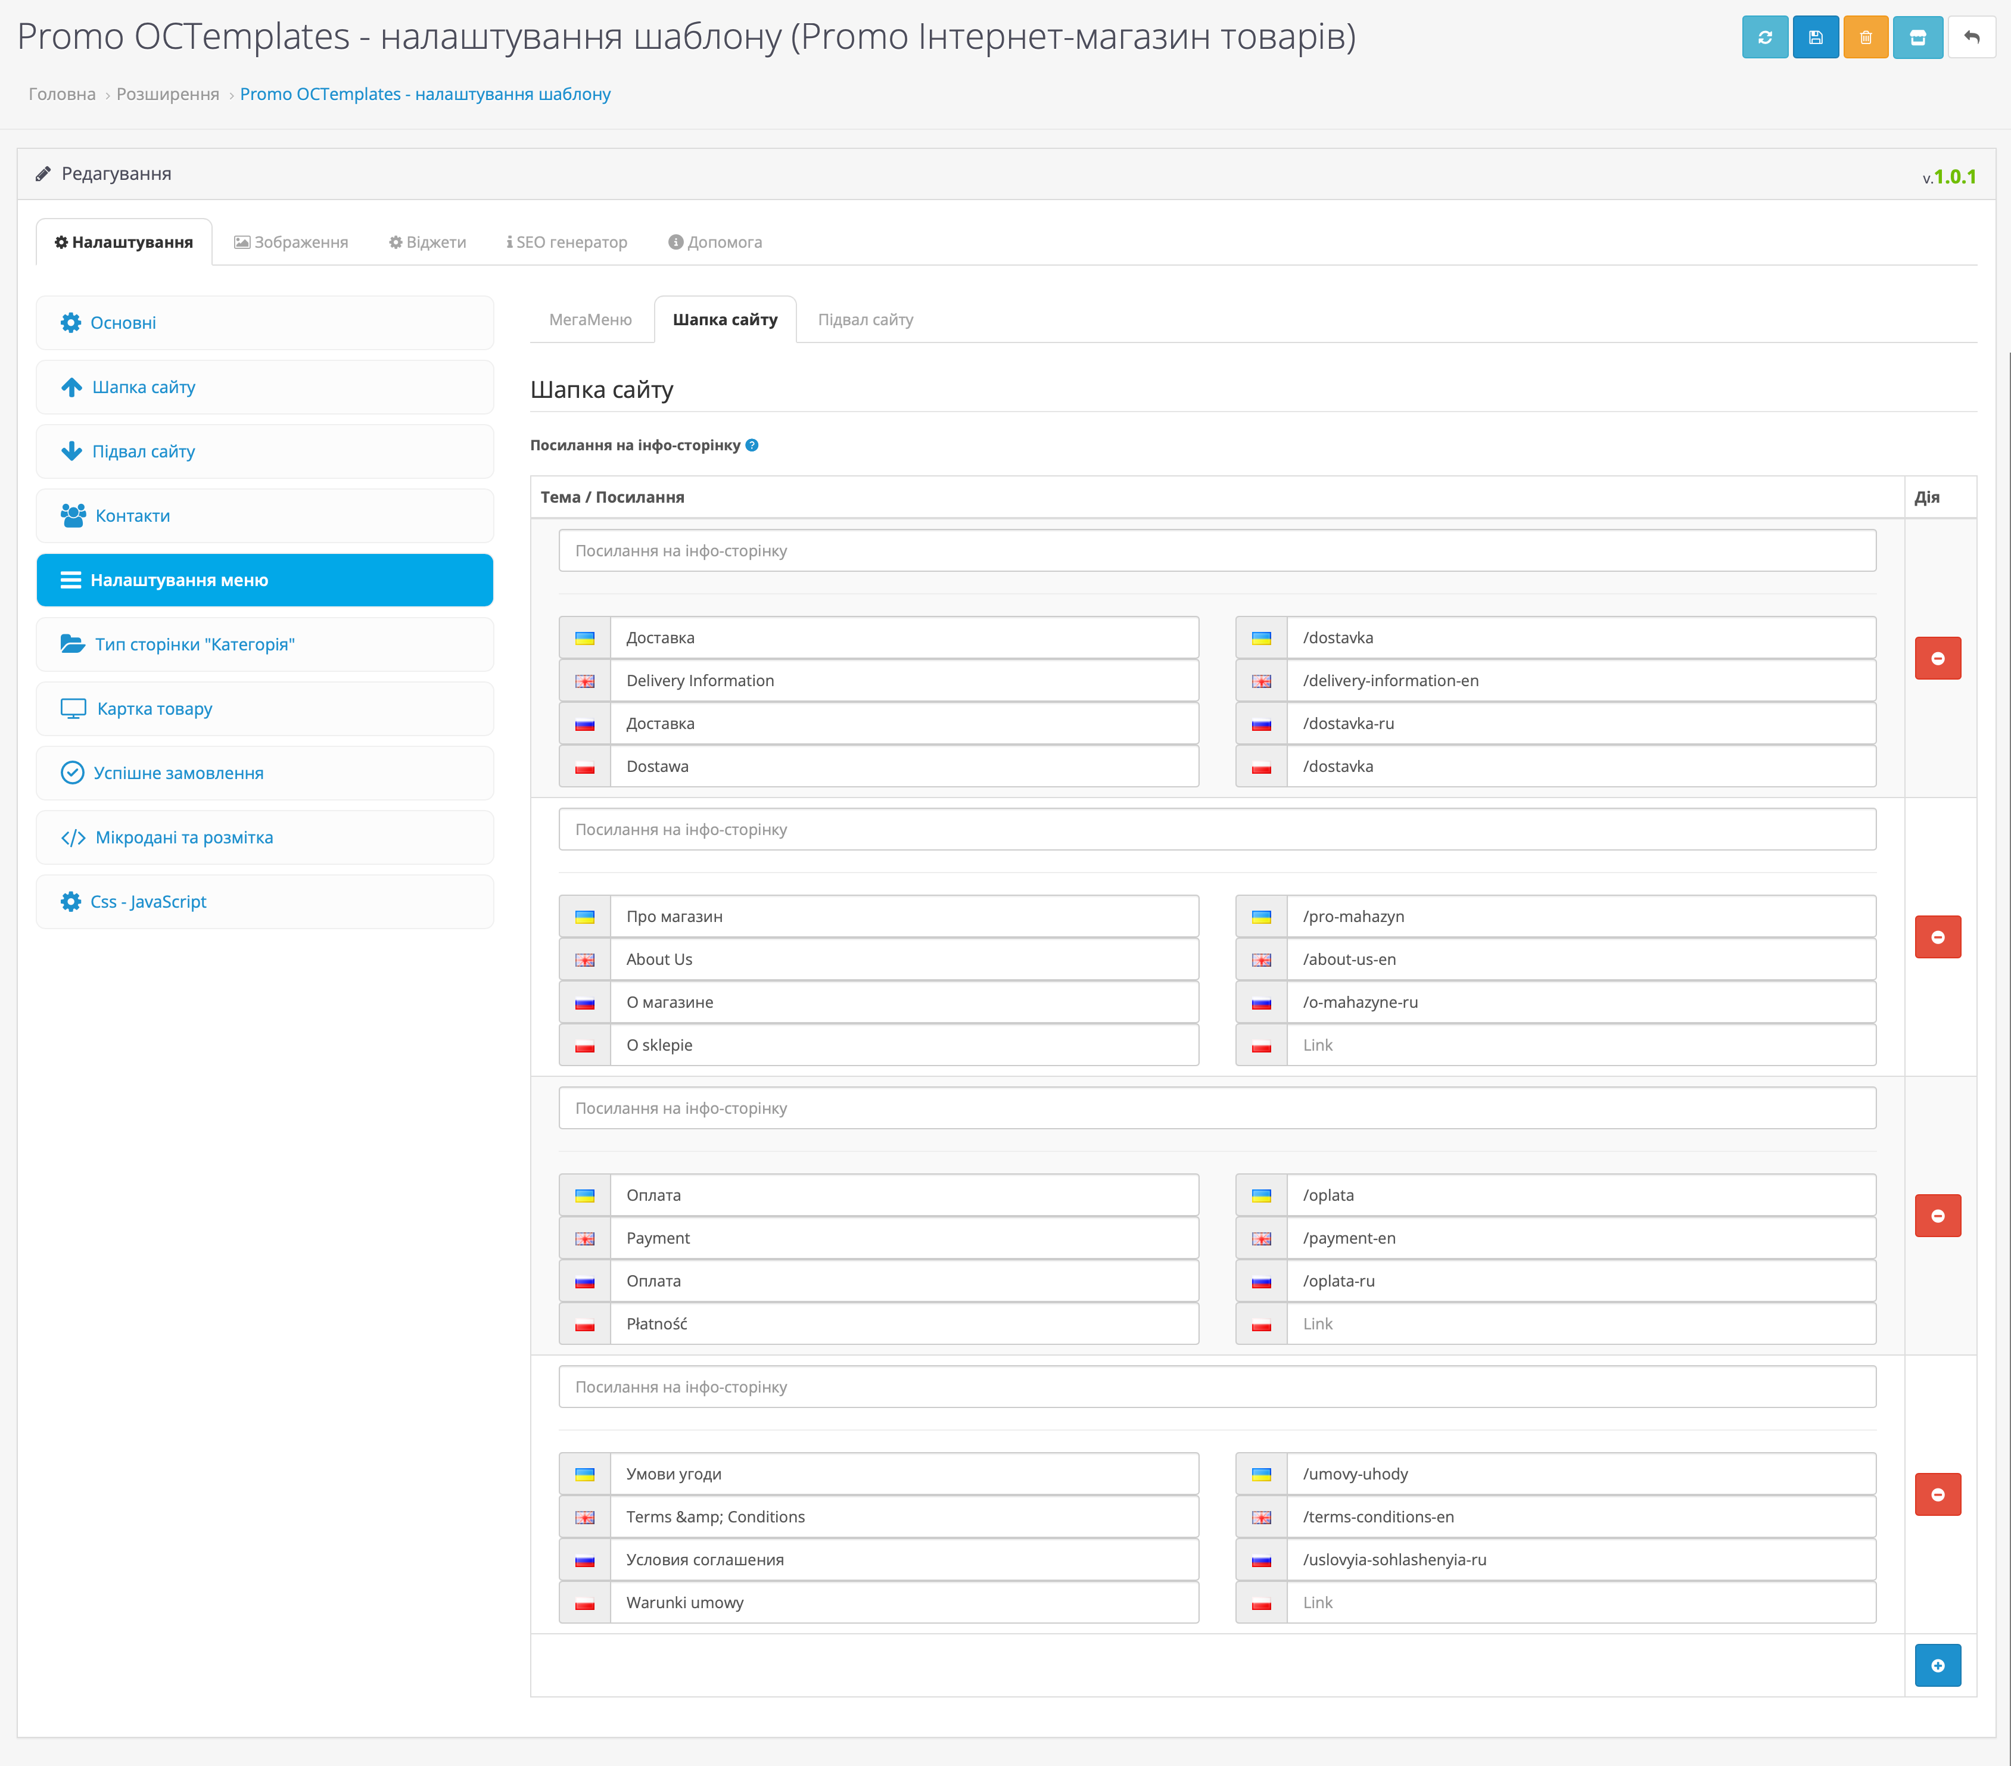The width and height of the screenshot is (2011, 1766).
Task: Click the refresh icon button in header
Action: (x=1764, y=38)
